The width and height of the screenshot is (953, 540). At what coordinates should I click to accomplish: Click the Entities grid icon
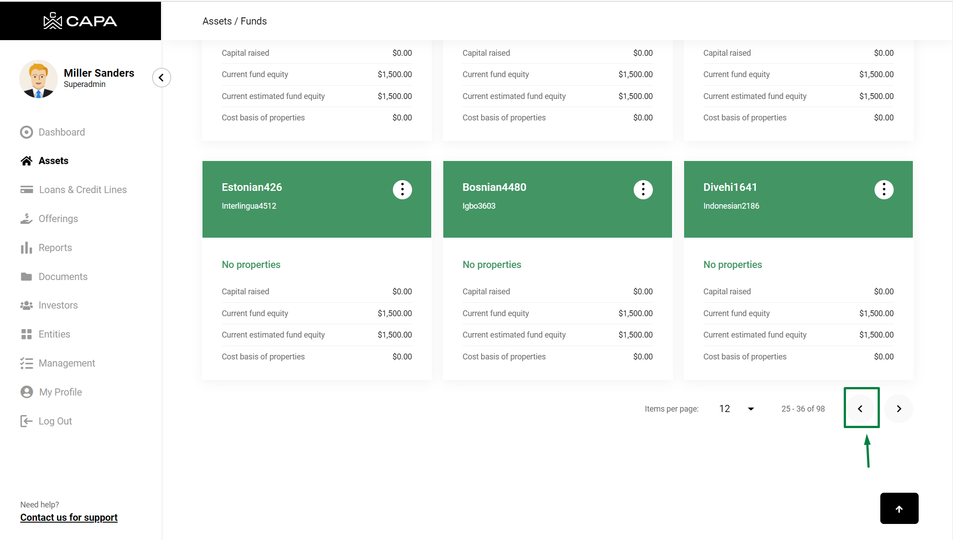26,334
